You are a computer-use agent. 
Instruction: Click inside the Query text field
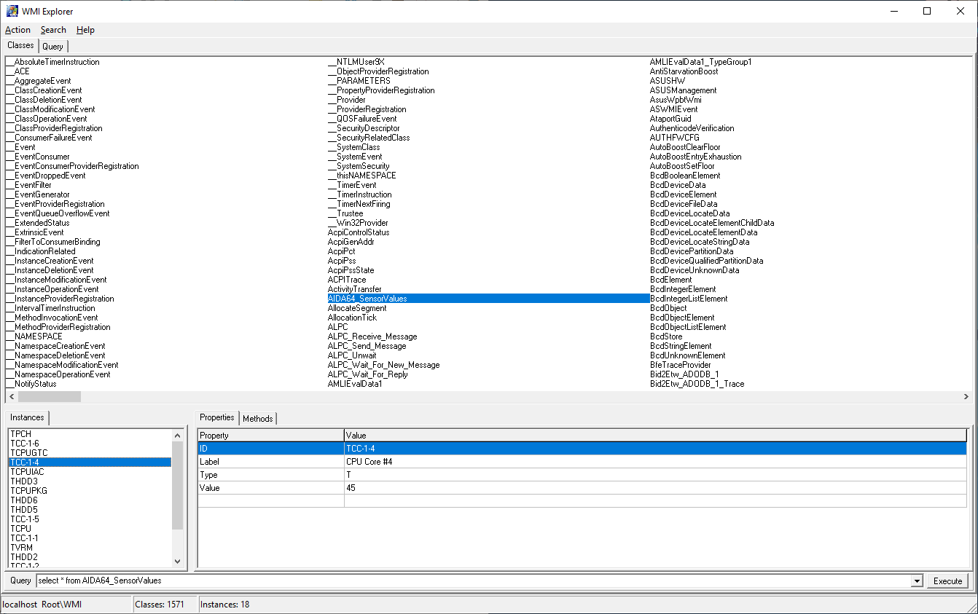pos(474,581)
